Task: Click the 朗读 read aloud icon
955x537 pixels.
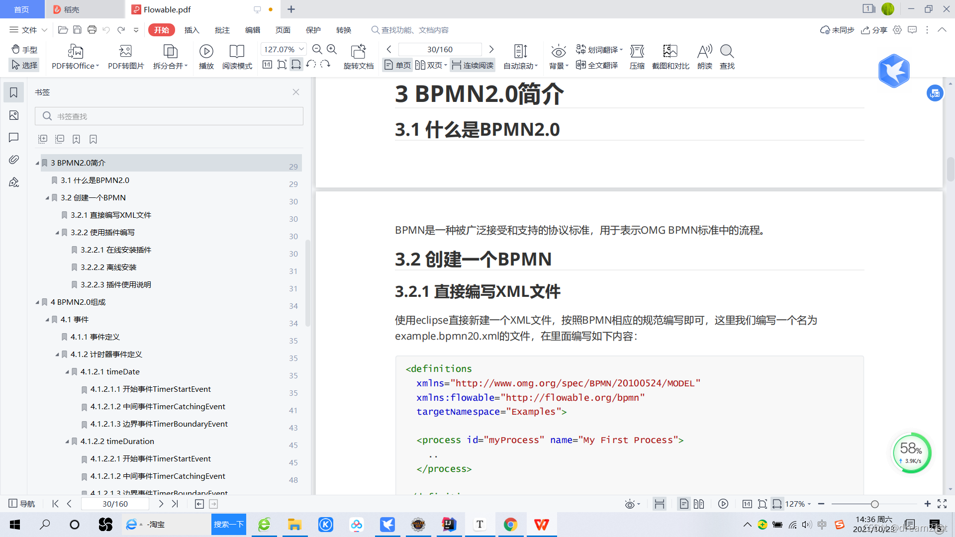Action: pos(704,52)
